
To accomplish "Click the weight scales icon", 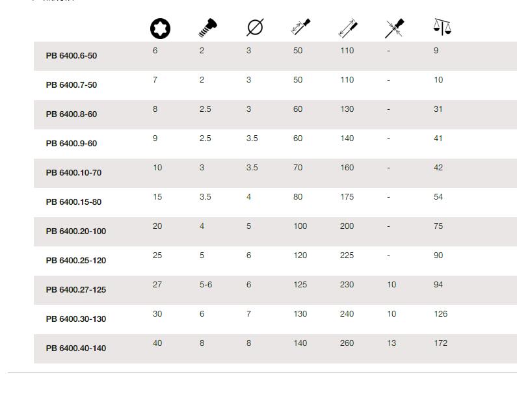I will coord(442,27).
